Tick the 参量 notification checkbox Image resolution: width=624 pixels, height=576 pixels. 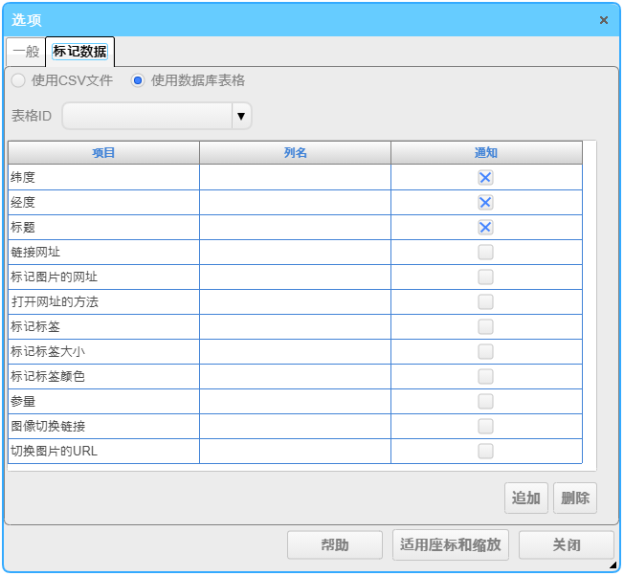click(x=485, y=401)
